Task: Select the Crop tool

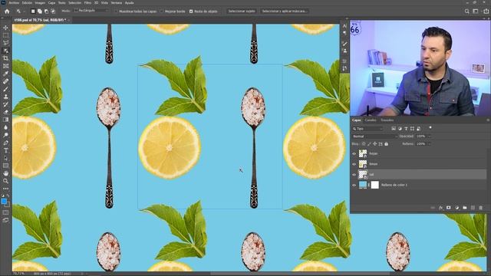Action: point(5,58)
